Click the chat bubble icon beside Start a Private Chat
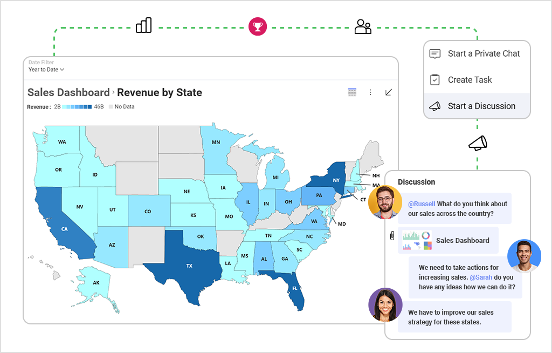Image resolution: width=552 pixels, height=353 pixels. coord(435,53)
